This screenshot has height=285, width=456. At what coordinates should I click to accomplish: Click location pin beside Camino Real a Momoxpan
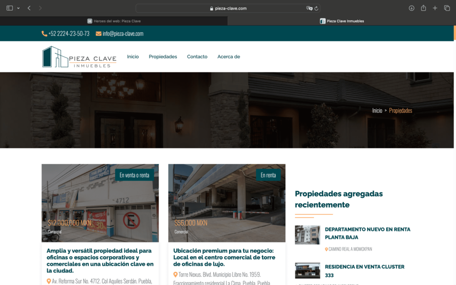tap(326, 249)
